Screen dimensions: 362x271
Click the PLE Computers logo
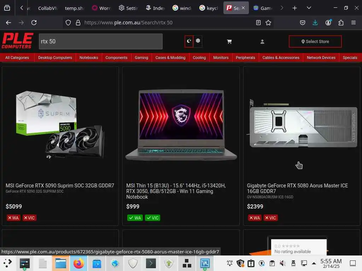tap(18, 41)
